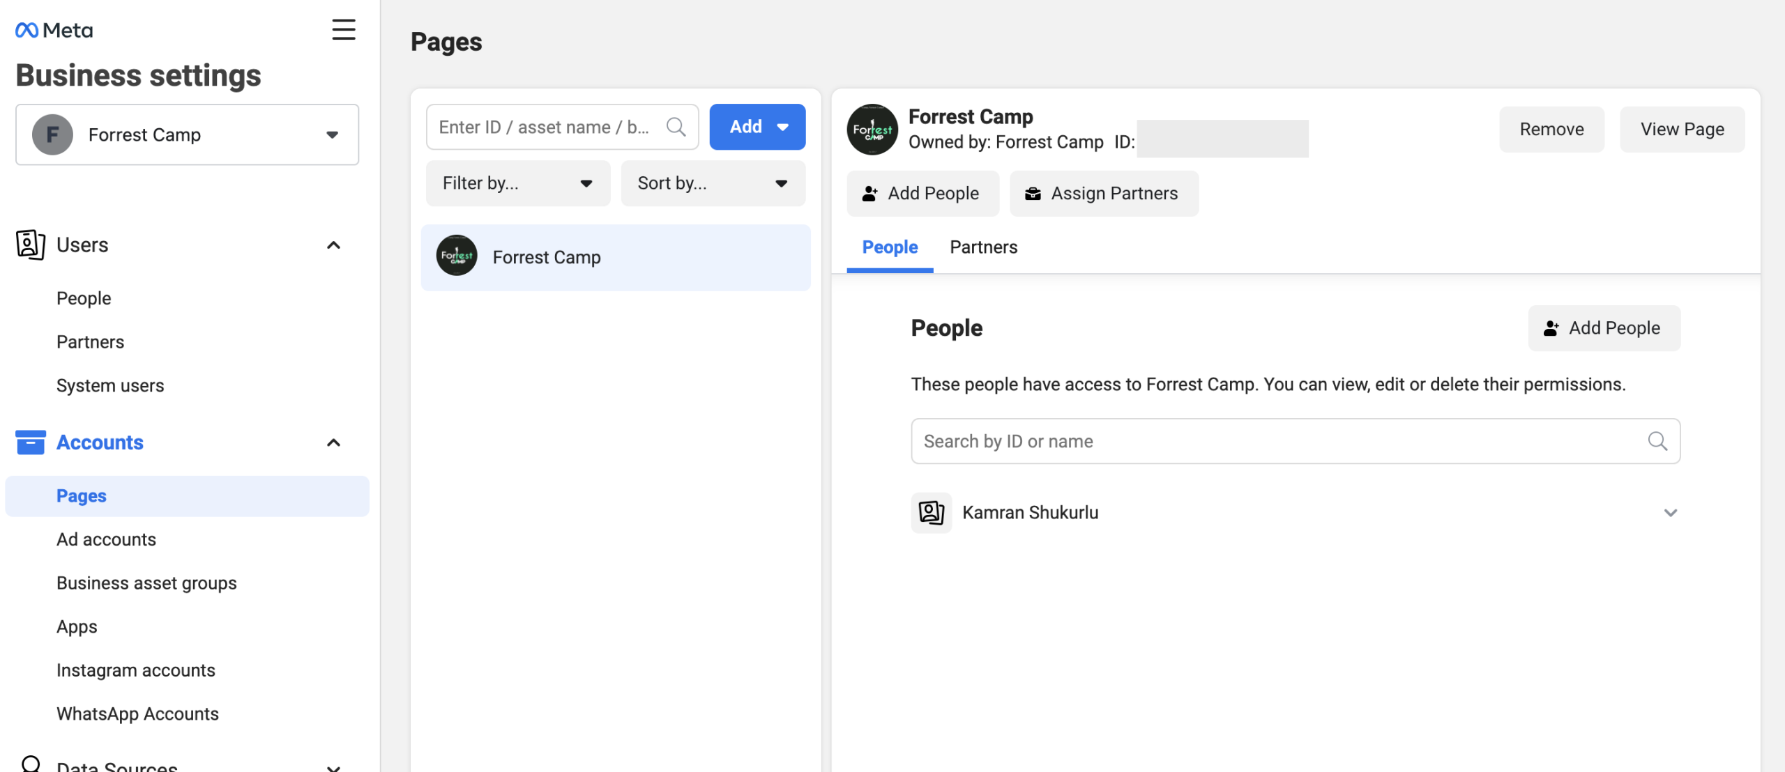Open the hamburger menu icon
Image resolution: width=1785 pixels, height=772 pixels.
[343, 30]
